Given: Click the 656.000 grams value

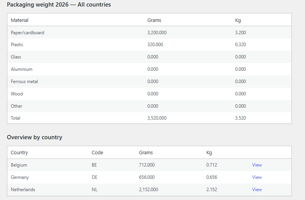Looking at the screenshot, I should (x=147, y=177).
